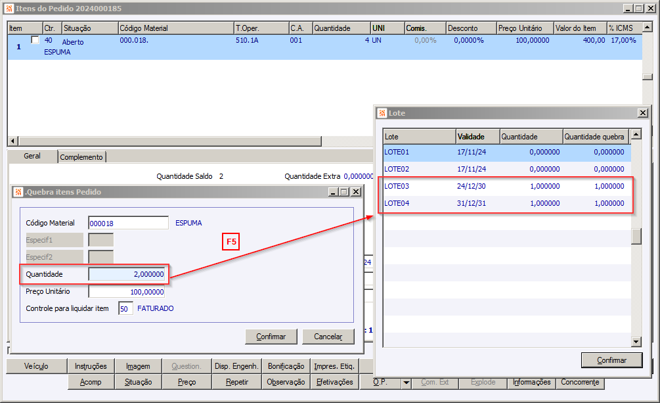
Task: Click the % ICMS column header
Action: click(x=625, y=28)
